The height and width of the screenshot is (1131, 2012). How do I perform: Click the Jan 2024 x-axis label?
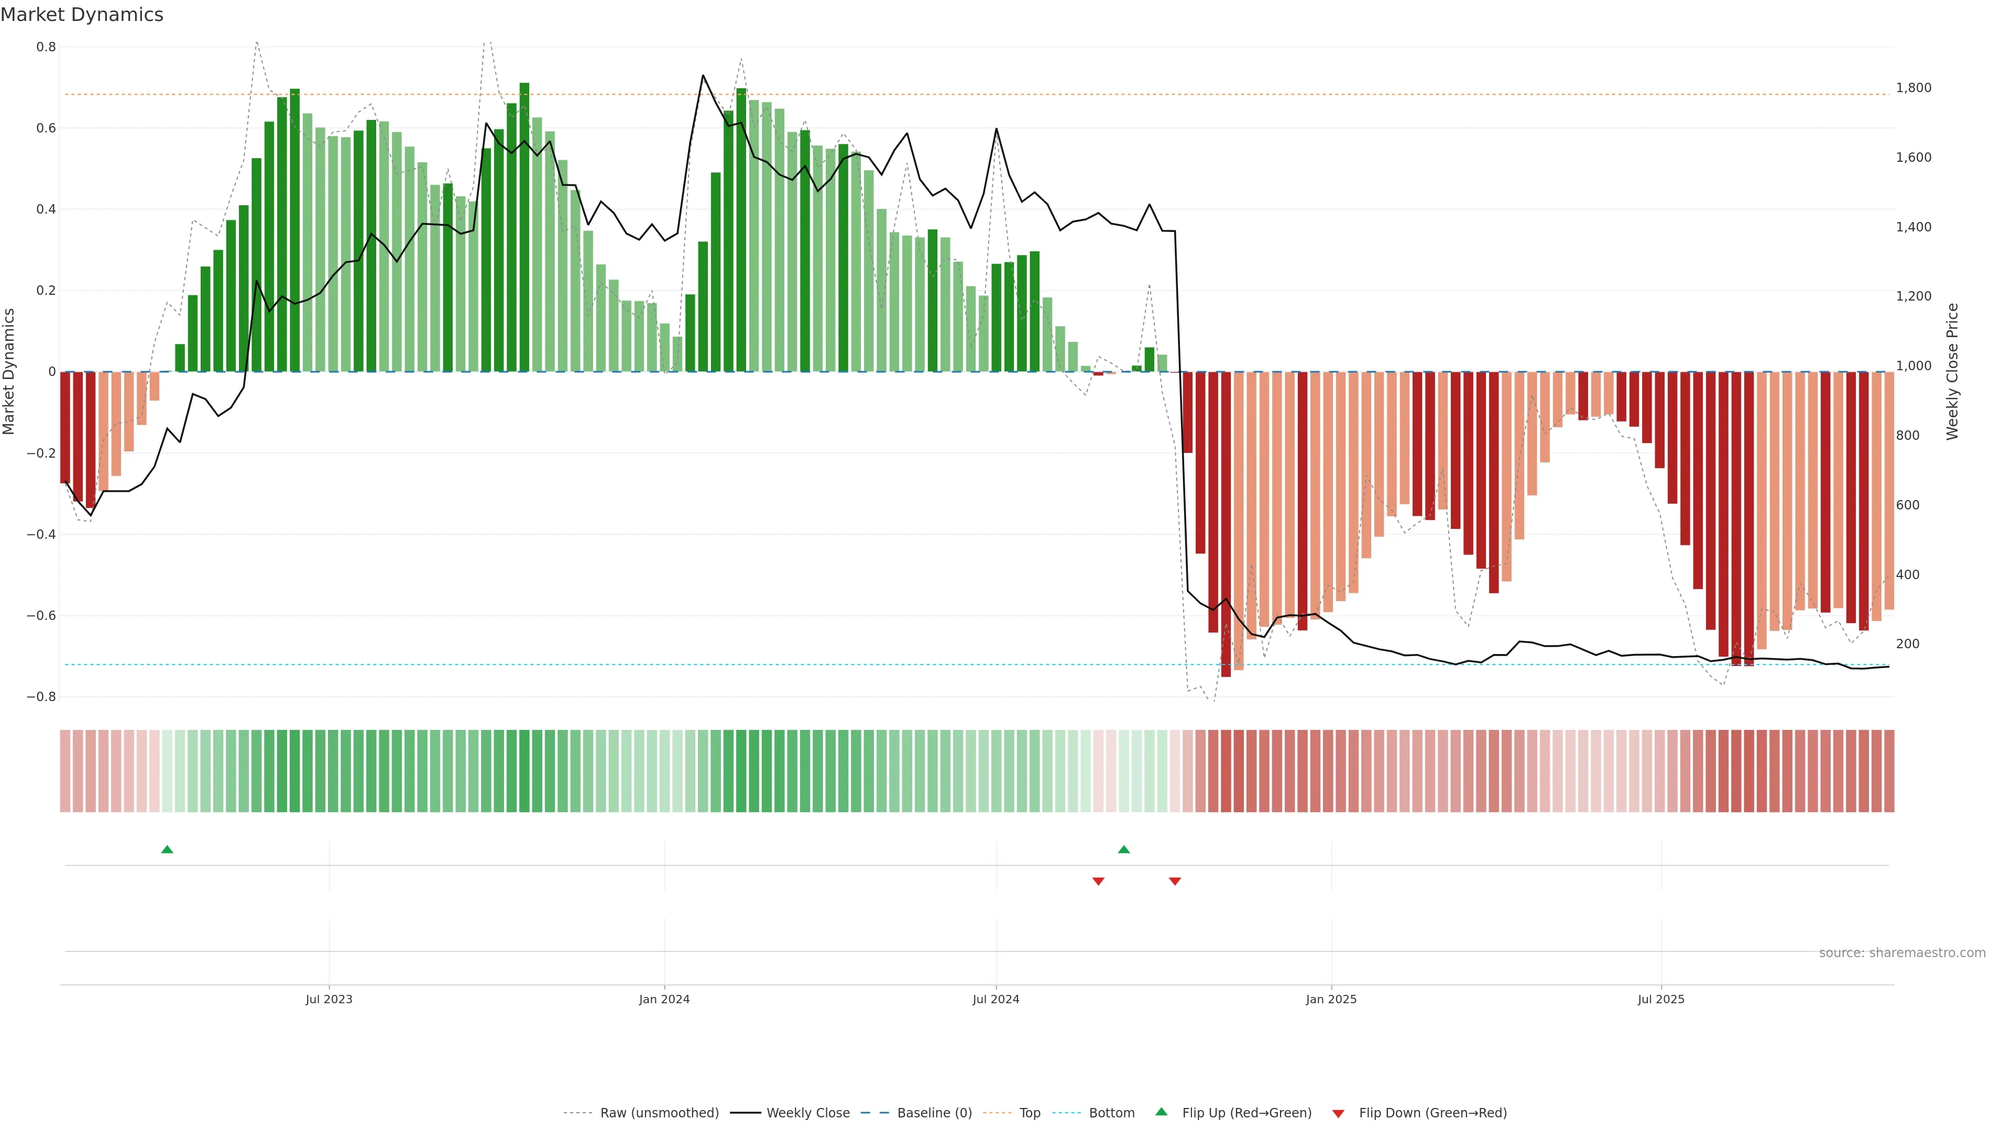(x=664, y=999)
